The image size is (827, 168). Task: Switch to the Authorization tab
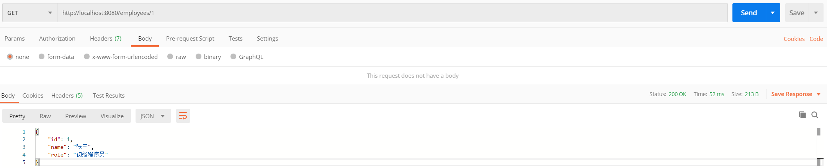pyautogui.click(x=57, y=39)
